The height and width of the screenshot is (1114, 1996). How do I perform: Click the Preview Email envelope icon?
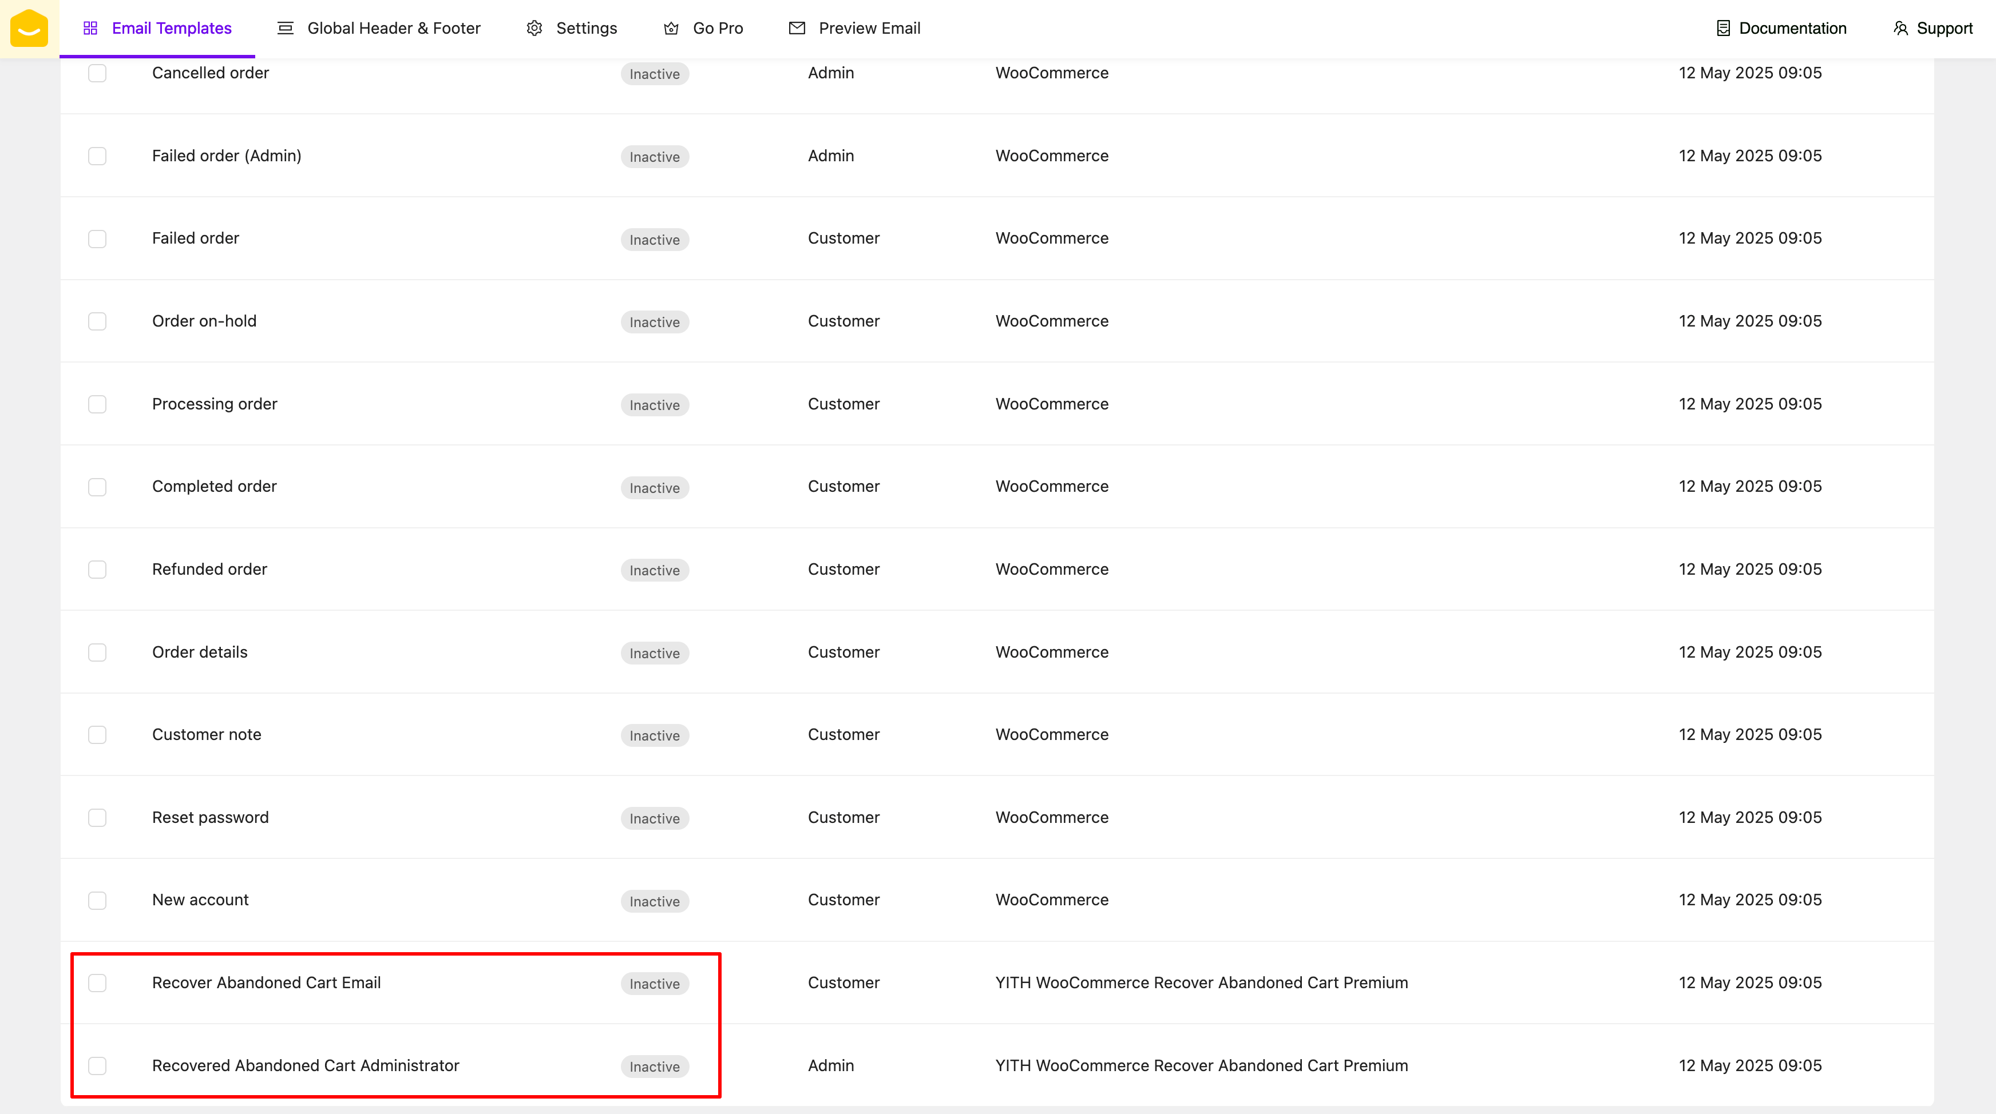[797, 29]
